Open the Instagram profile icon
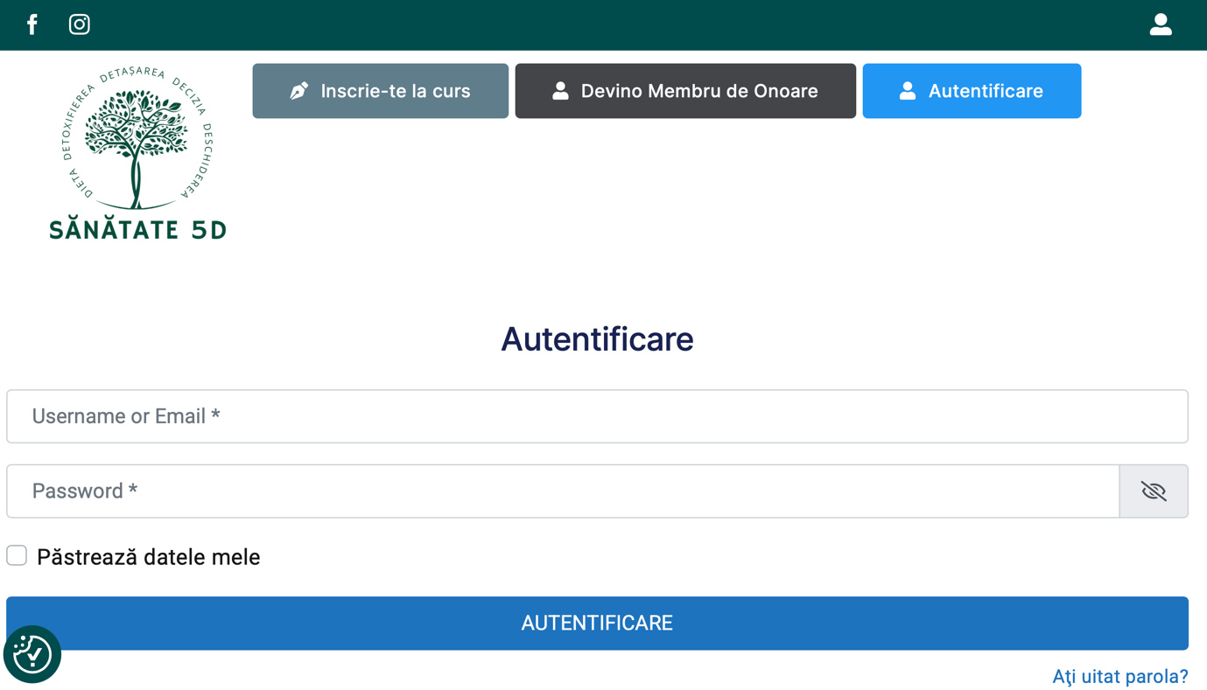Viewport: 1207px width, 690px height. pyautogui.click(x=80, y=24)
